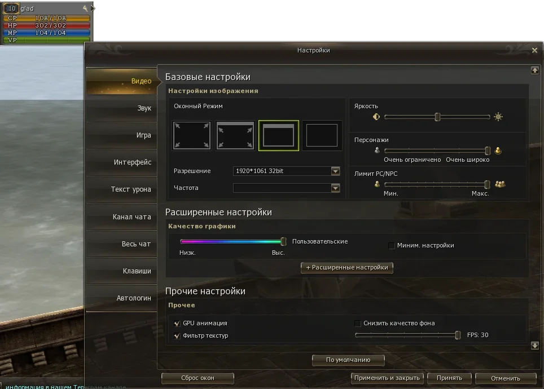Click the chat message about Телеграм канале
Image resolution: width=544 pixels, height=389 pixels.
[x=66, y=387]
